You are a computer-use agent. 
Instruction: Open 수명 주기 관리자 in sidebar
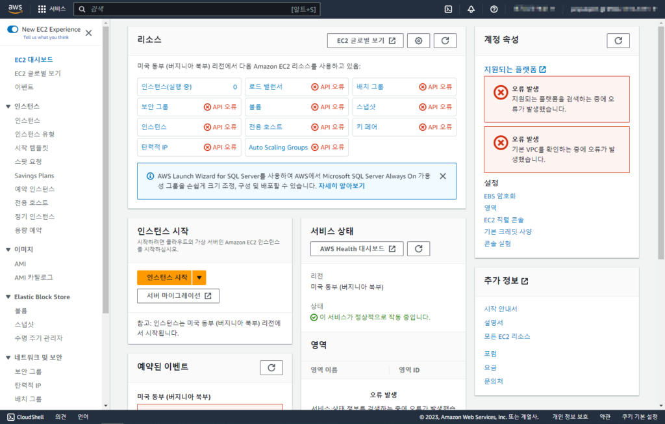(x=38, y=338)
